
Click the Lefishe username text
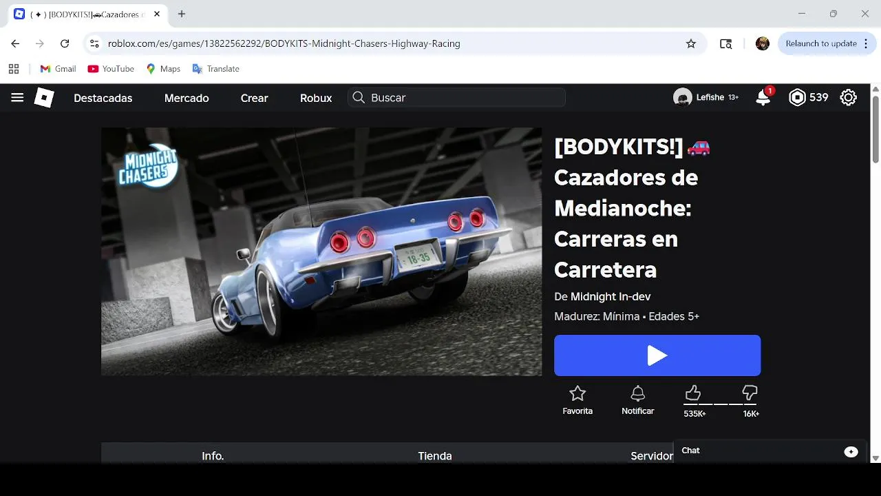coord(710,98)
